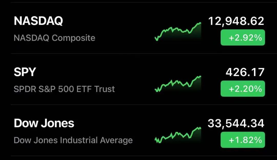The width and height of the screenshot is (277, 160).
Task: Tap the SPY mini trend chart
Action: click(178, 83)
